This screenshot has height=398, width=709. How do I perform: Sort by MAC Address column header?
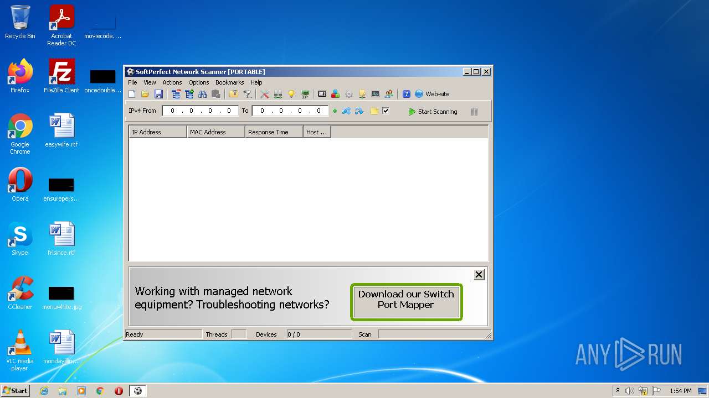[216, 132]
